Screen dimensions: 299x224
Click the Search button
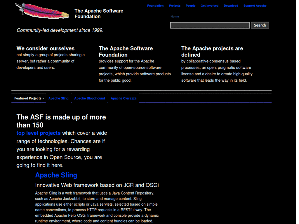[260, 25]
